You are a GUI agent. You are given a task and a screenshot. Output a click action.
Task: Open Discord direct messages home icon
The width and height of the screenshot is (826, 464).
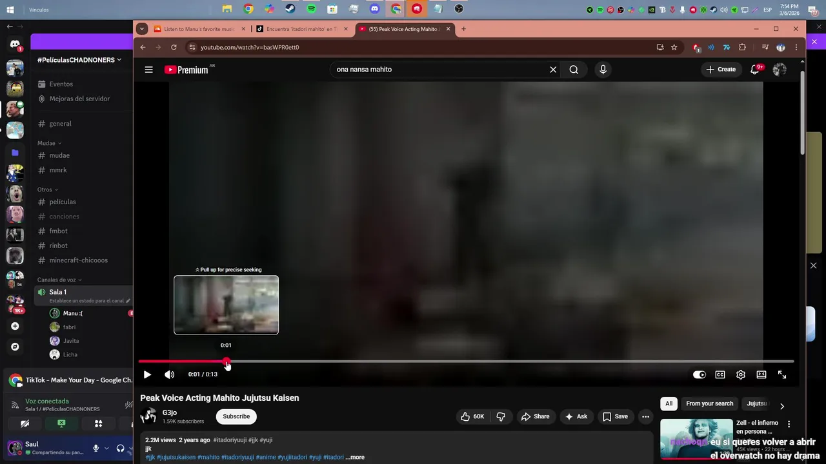tap(15, 44)
